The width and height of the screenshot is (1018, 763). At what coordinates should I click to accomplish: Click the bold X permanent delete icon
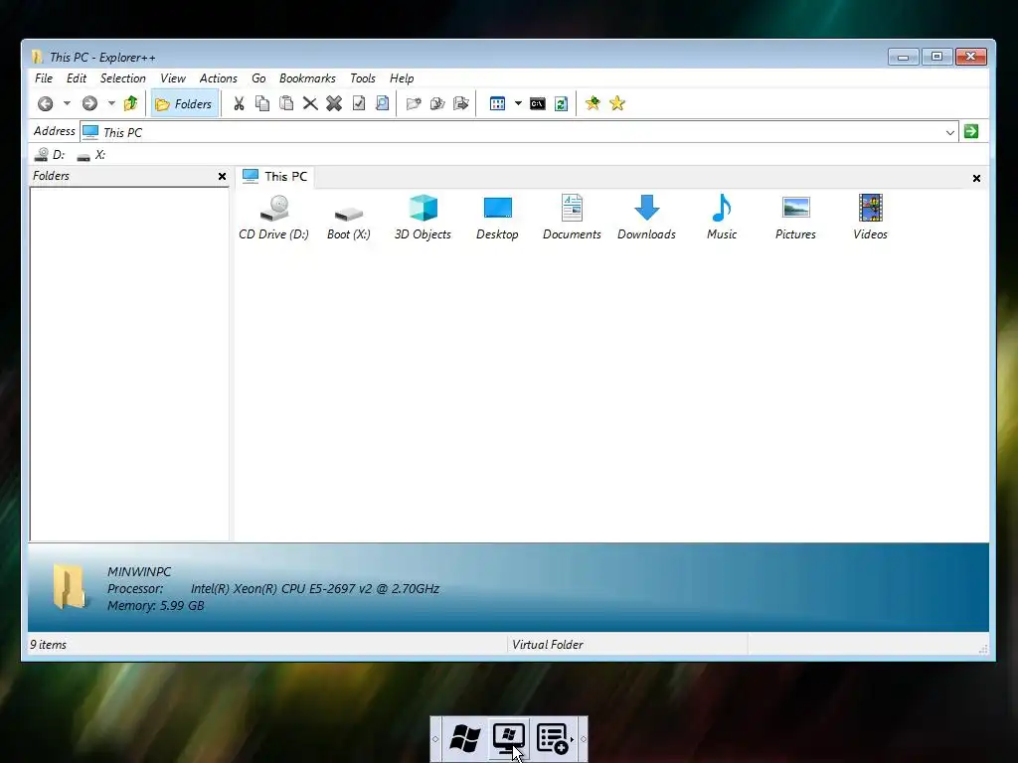tap(334, 103)
